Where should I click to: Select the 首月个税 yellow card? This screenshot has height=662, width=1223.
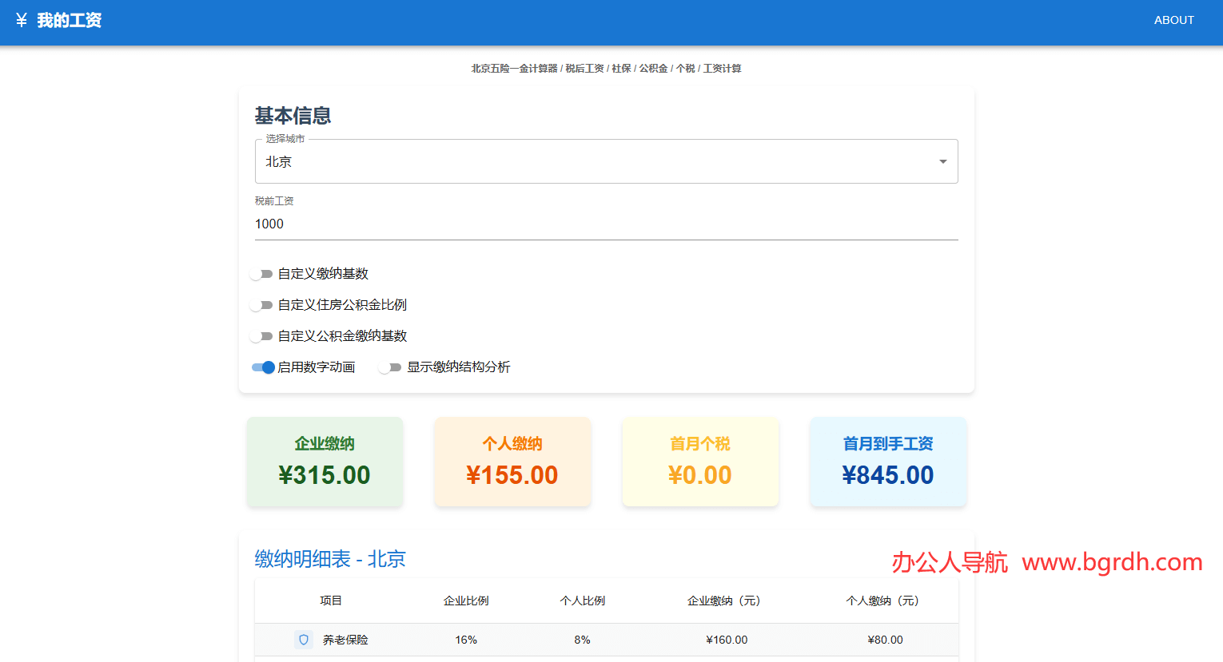(x=700, y=462)
